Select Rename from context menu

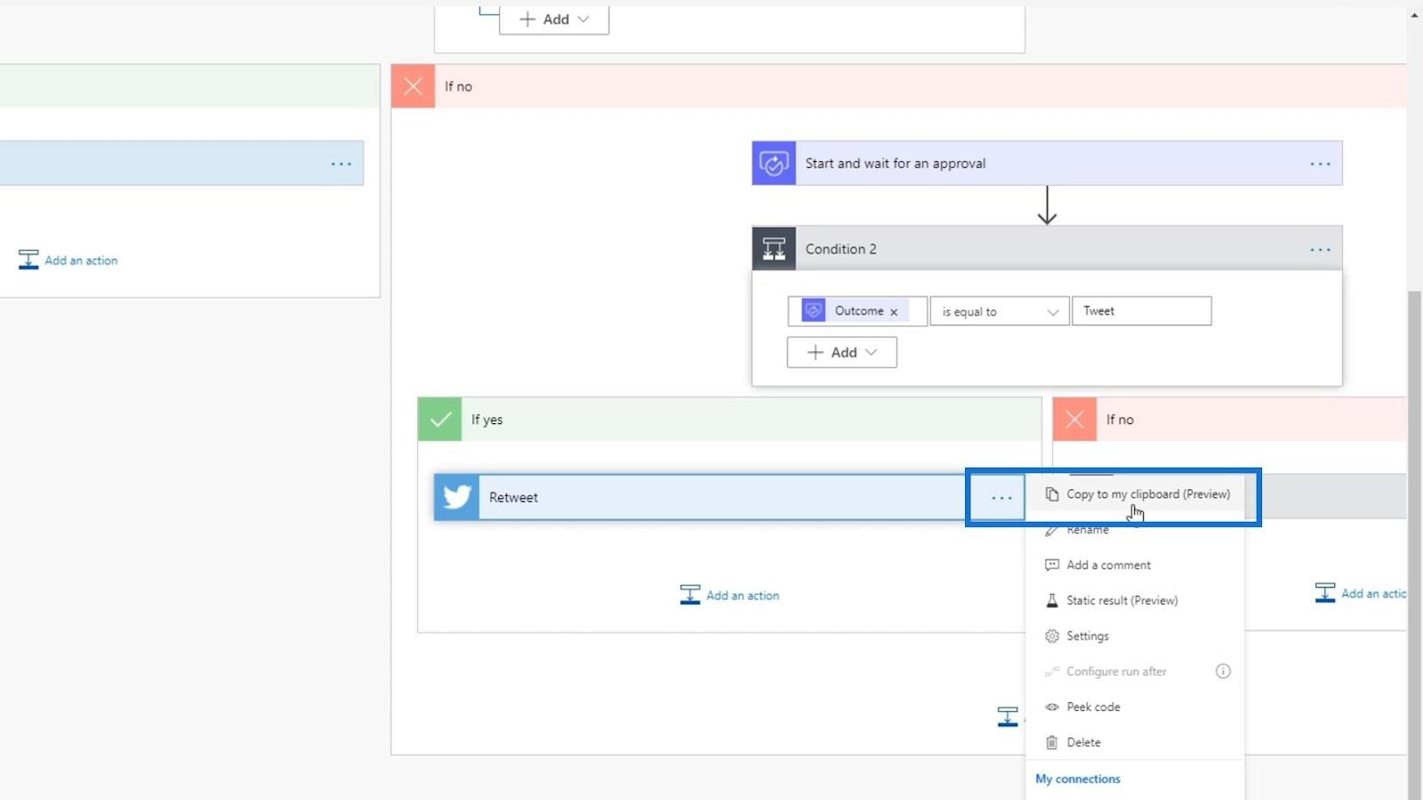[x=1136, y=530]
